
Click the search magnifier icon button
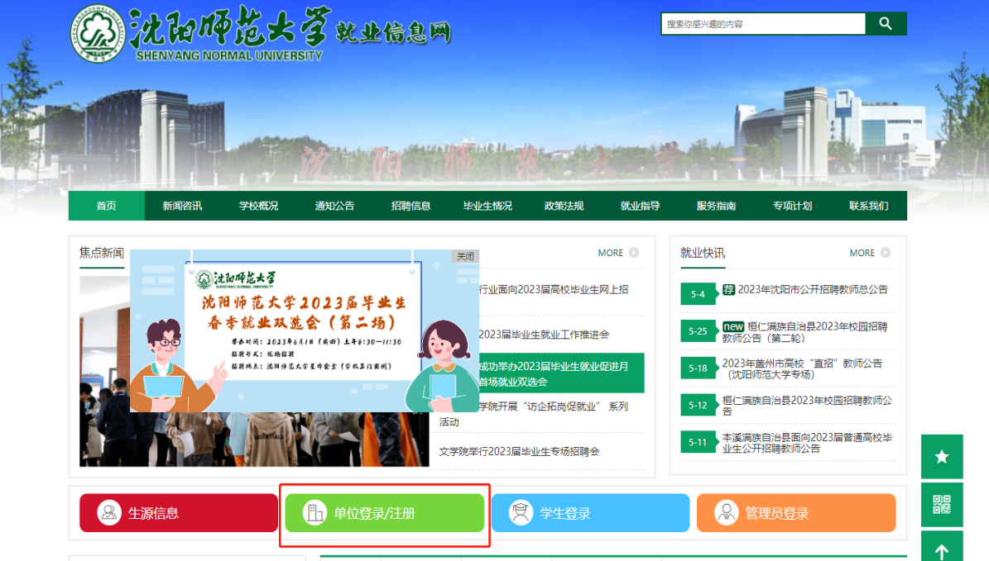(x=886, y=24)
